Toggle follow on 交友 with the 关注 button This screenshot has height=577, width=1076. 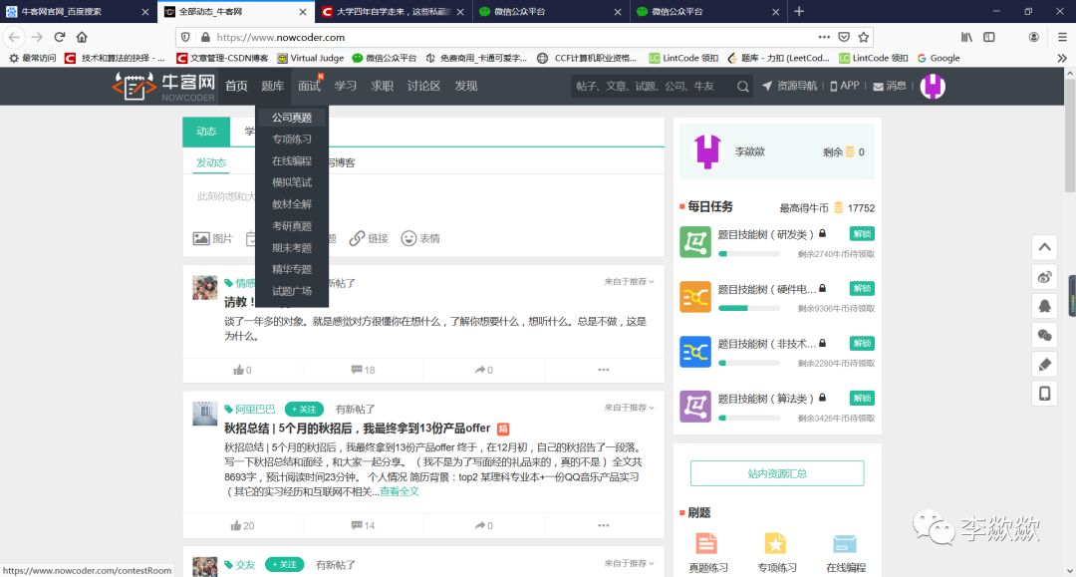286,564
